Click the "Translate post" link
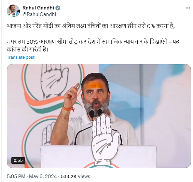193x182 pixels. 21,57
